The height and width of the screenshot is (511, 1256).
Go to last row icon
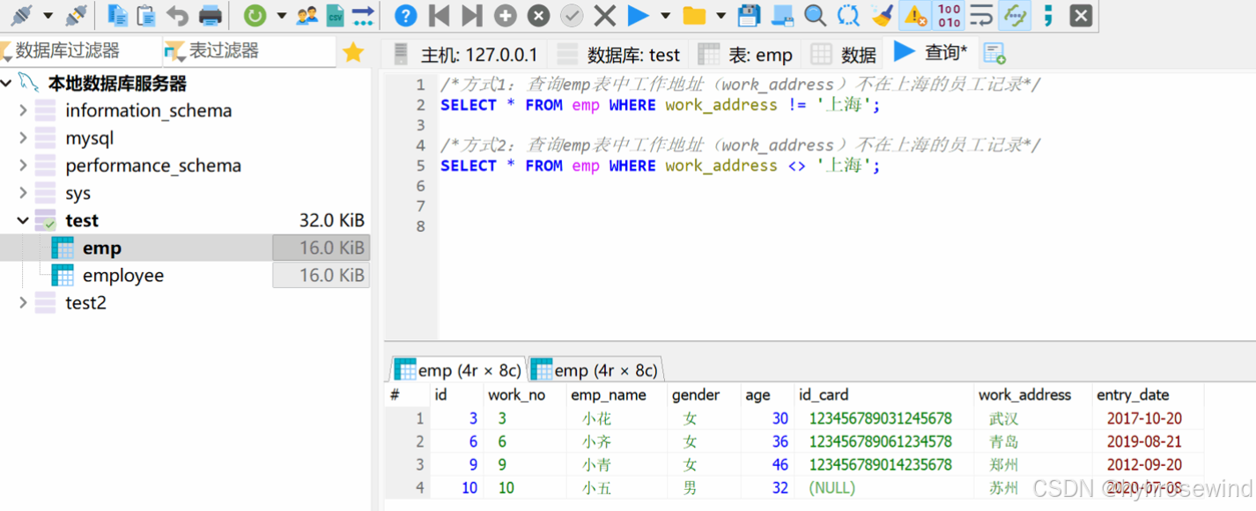(x=472, y=15)
